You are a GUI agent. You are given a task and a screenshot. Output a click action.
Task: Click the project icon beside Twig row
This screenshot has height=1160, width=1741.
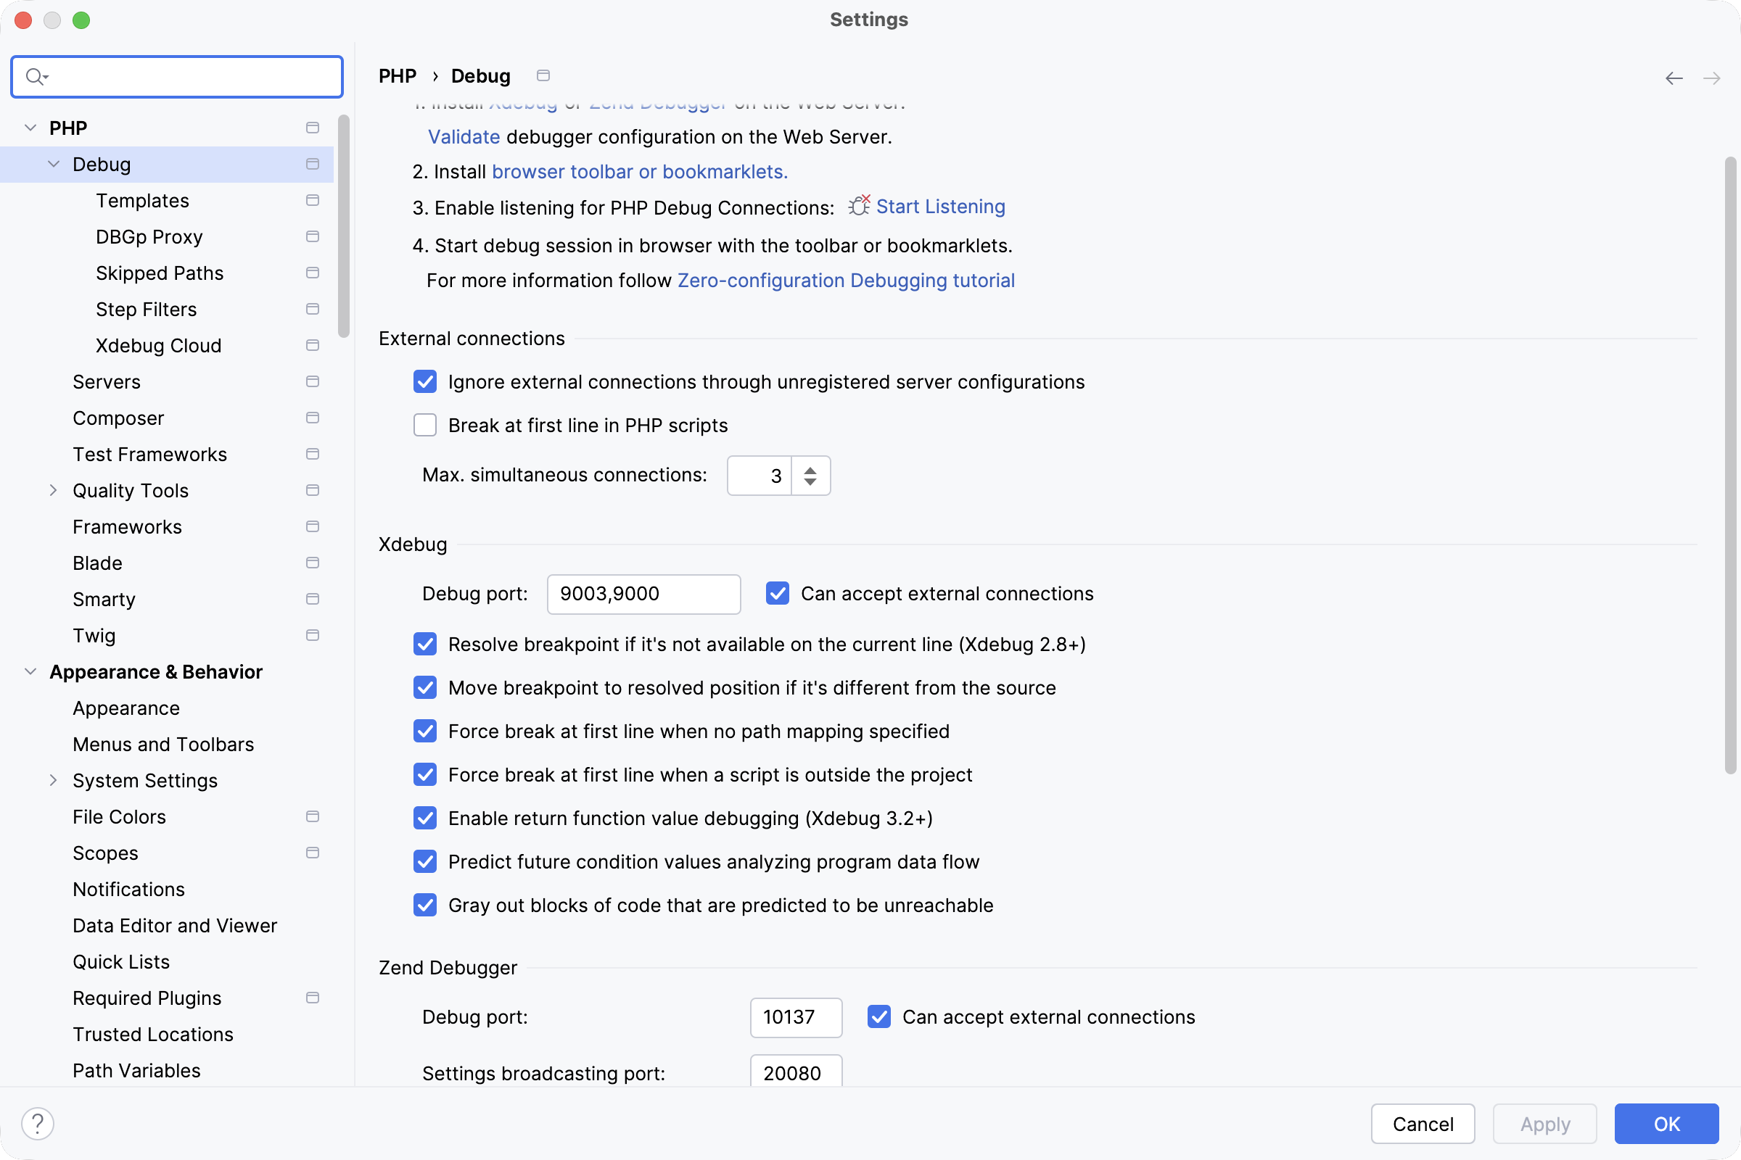coord(313,635)
